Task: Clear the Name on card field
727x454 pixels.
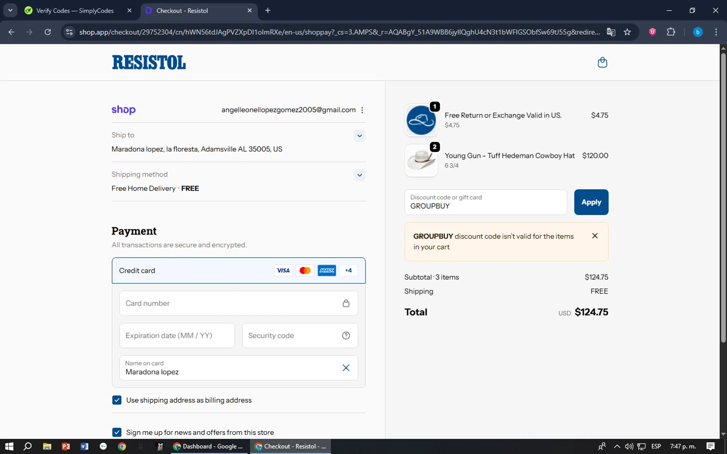Action: [346, 368]
